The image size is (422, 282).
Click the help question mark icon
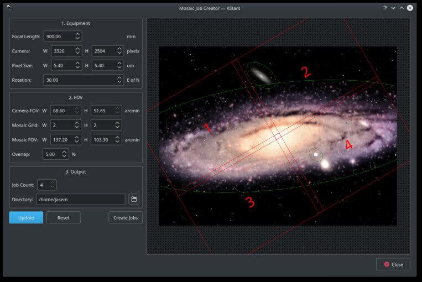point(385,8)
